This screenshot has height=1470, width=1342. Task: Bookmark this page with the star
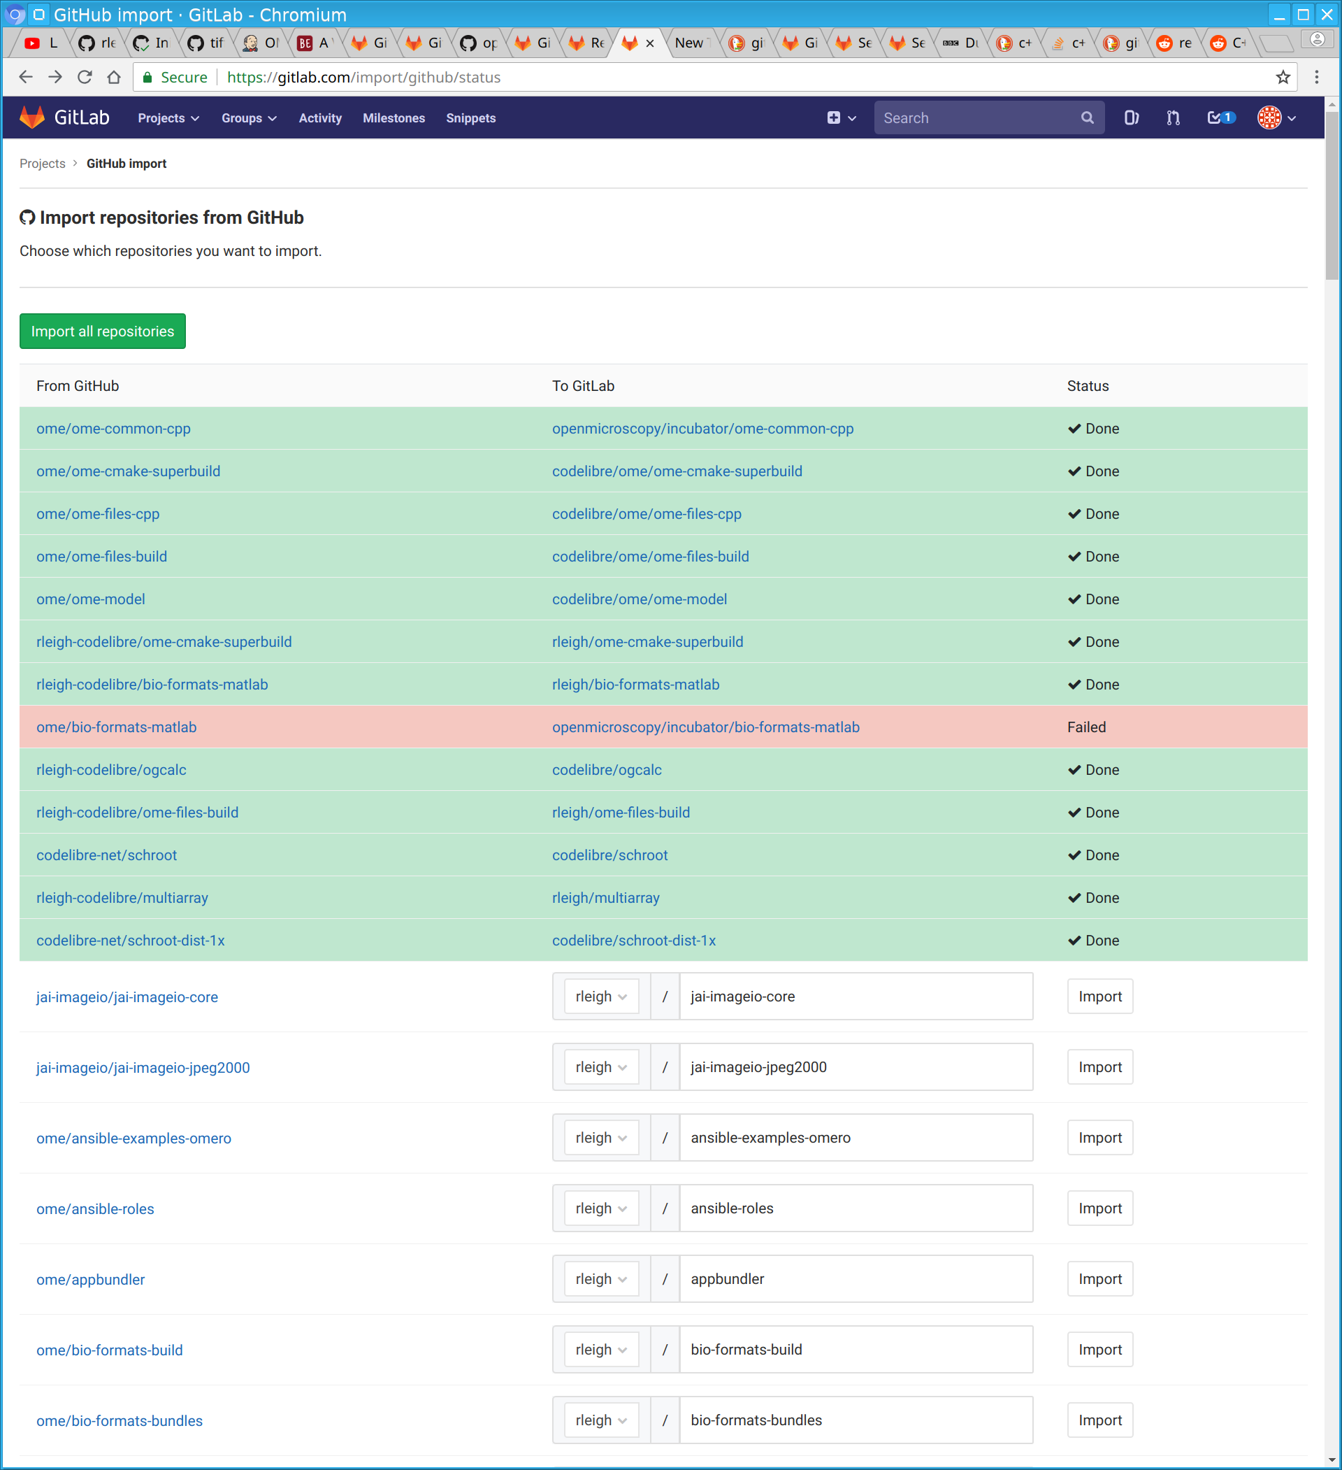tap(1283, 76)
